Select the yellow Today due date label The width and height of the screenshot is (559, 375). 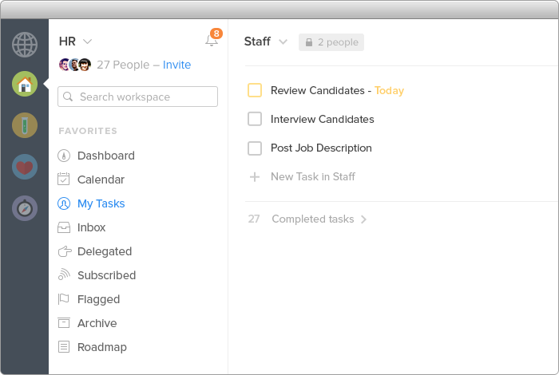(x=389, y=90)
